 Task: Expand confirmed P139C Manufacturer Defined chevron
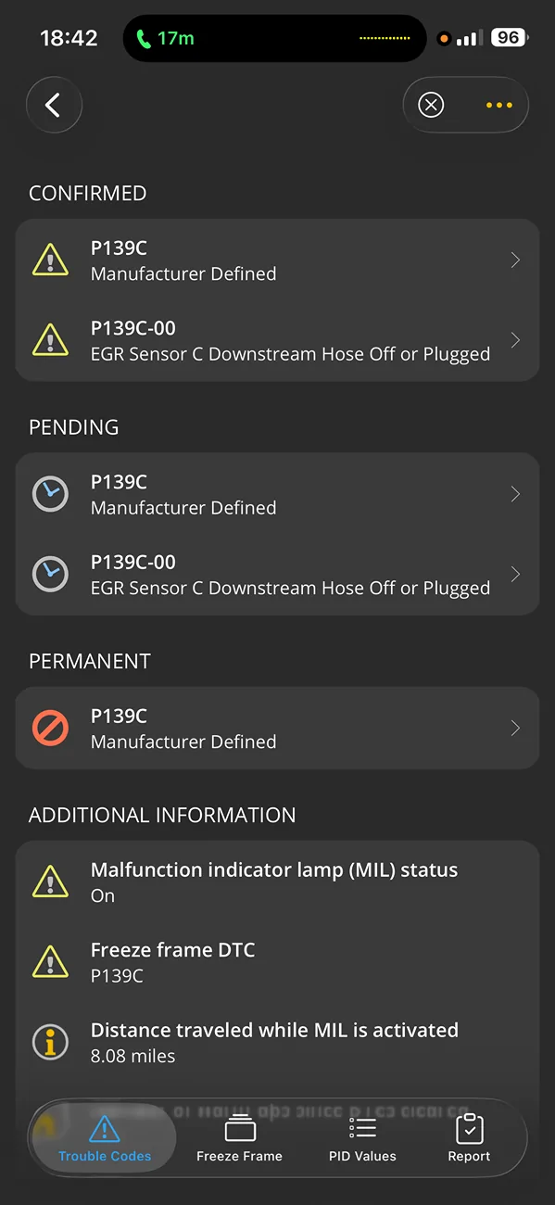tap(515, 260)
